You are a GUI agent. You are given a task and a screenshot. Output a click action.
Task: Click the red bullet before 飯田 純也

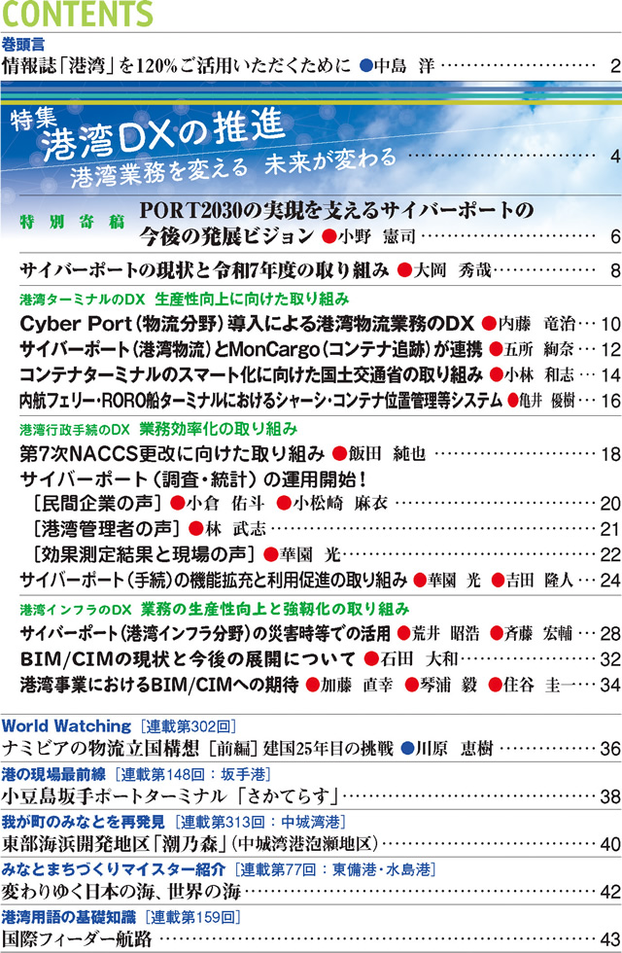point(339,453)
